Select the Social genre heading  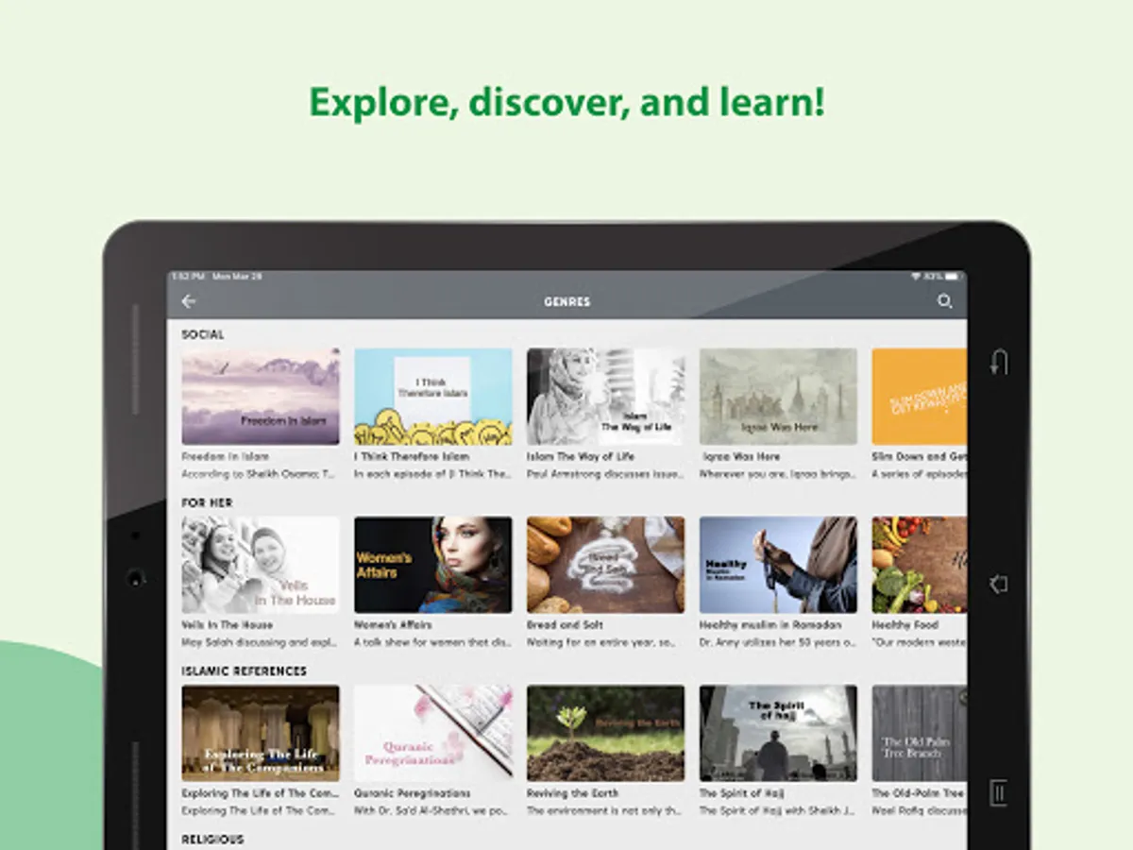203,334
